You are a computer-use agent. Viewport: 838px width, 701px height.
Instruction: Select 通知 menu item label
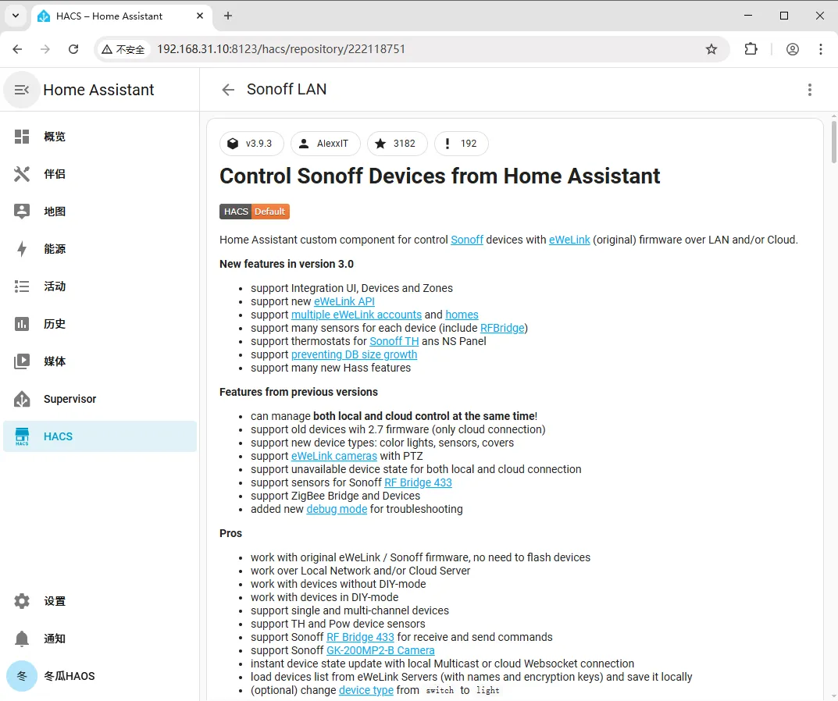tap(55, 639)
